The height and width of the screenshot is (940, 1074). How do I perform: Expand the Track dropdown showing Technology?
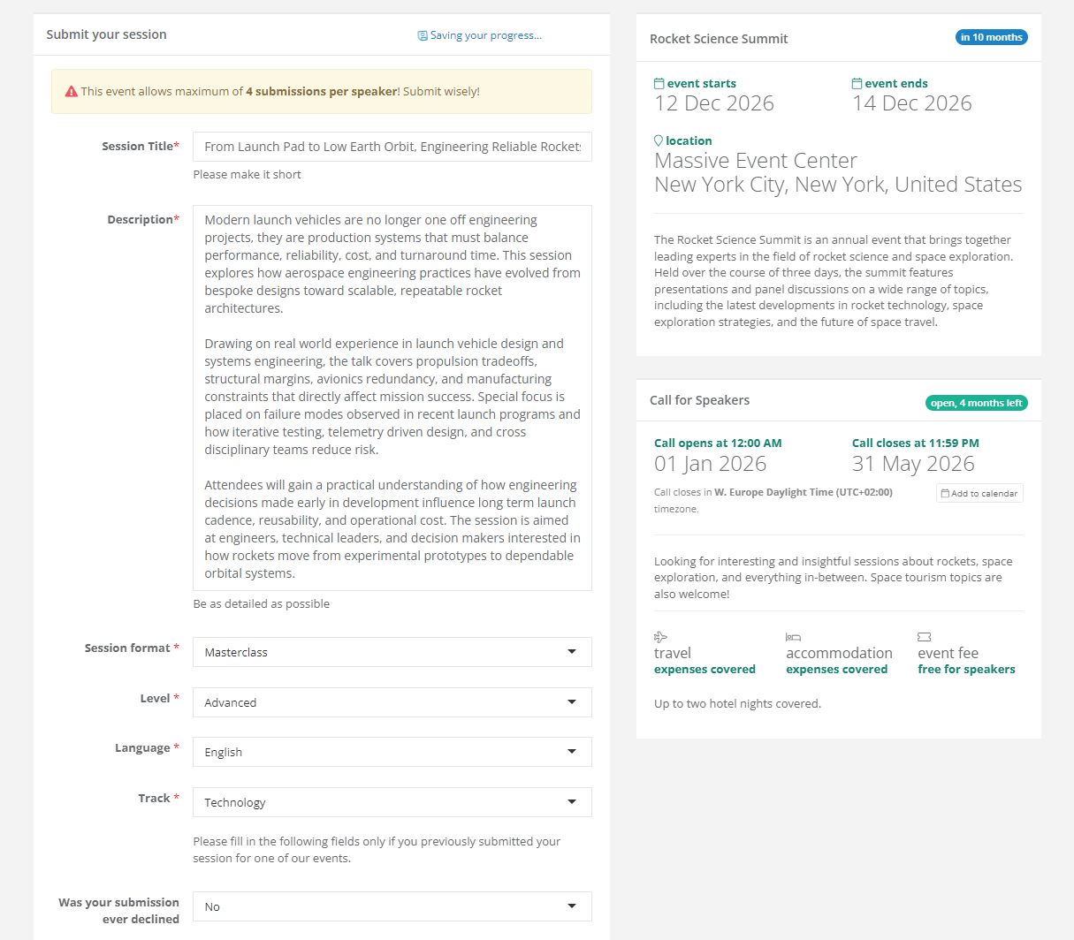point(392,802)
